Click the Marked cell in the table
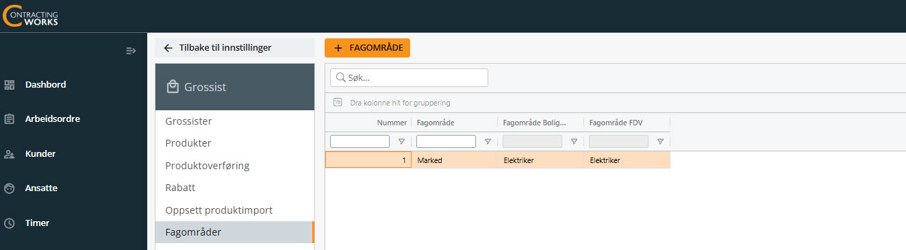 tap(454, 160)
